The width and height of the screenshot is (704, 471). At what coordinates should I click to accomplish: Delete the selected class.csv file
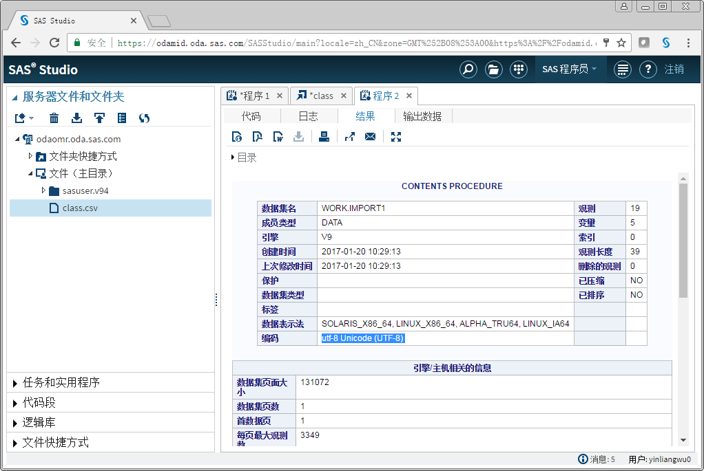(54, 118)
